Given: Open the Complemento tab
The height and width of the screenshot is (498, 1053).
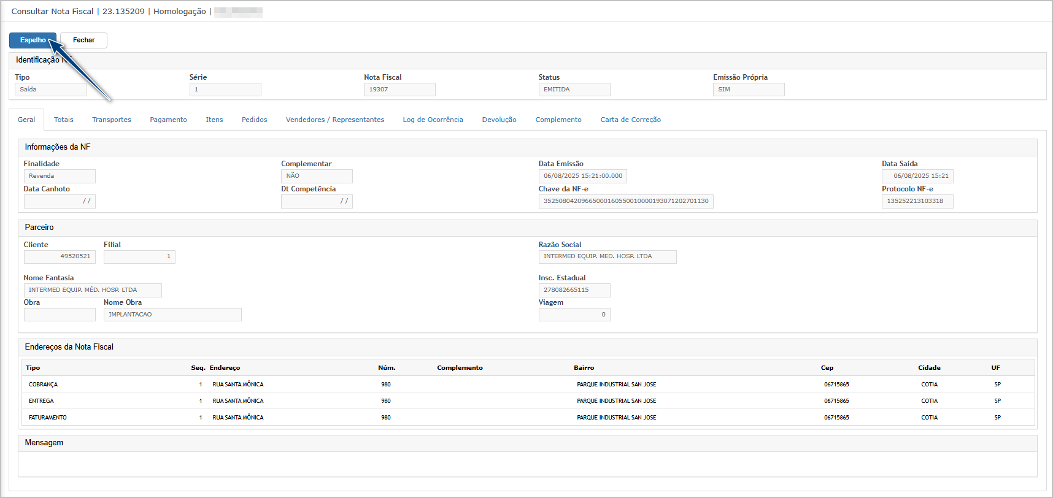Looking at the screenshot, I should pos(558,120).
